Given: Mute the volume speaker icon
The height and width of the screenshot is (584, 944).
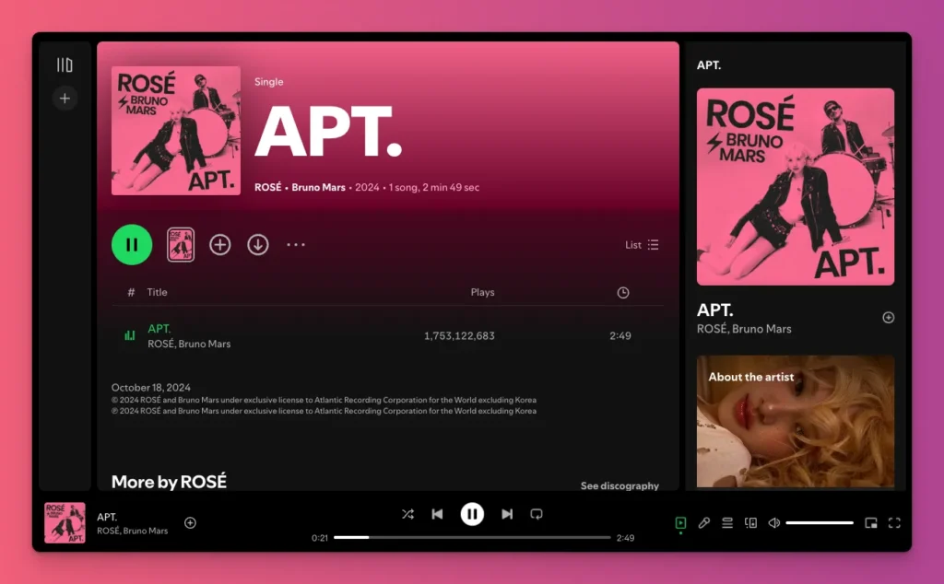Looking at the screenshot, I should [x=774, y=522].
